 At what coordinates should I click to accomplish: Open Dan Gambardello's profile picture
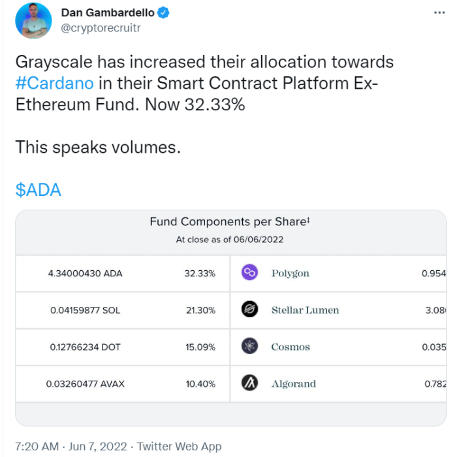[33, 21]
